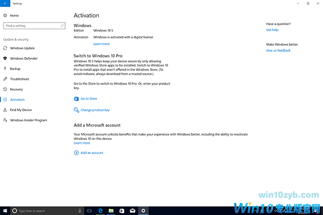Select the Activation sidebar item

17,100
